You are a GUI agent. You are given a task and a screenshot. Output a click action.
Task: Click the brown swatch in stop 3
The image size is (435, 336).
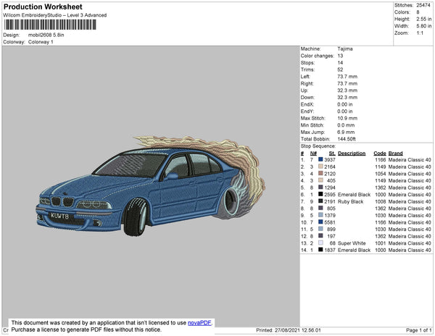[320, 174]
